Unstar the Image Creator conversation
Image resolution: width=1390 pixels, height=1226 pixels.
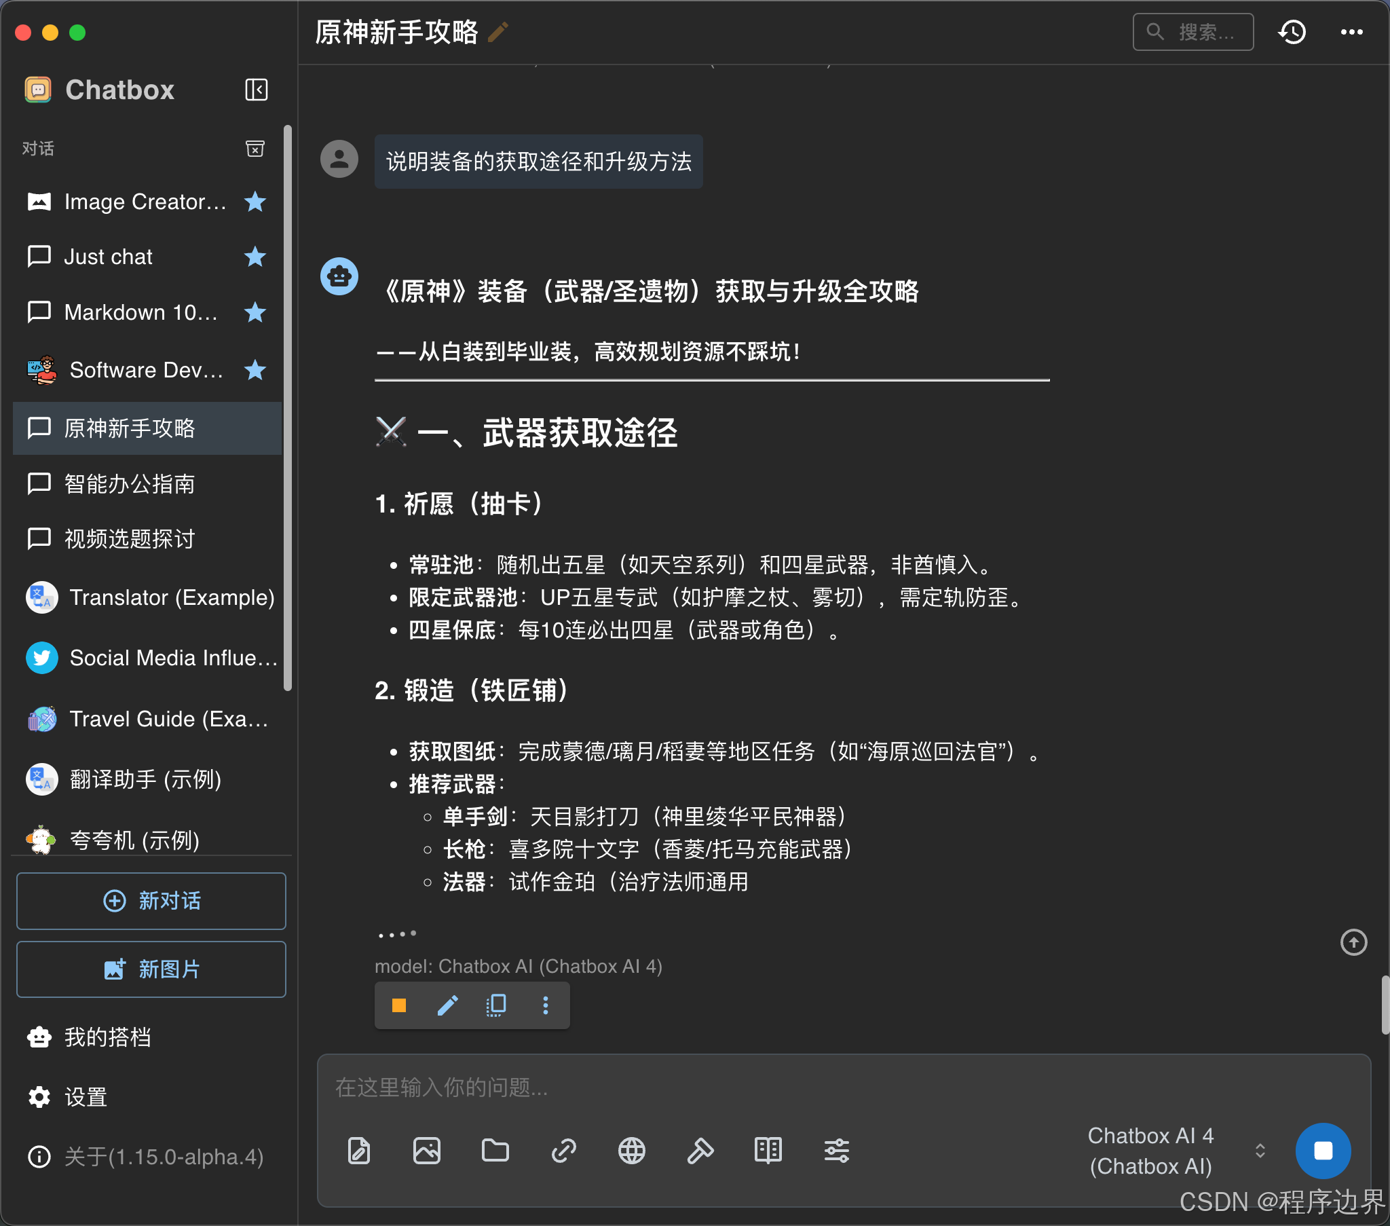tap(255, 202)
